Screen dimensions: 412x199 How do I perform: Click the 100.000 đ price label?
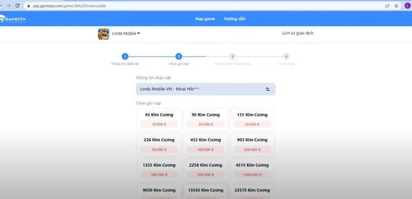(205, 150)
